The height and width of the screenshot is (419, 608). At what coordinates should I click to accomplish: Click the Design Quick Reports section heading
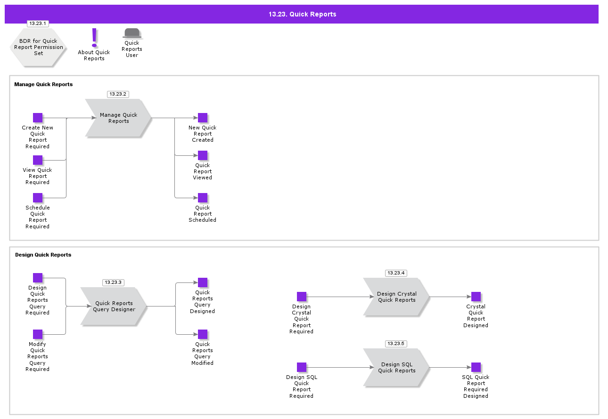pos(43,255)
